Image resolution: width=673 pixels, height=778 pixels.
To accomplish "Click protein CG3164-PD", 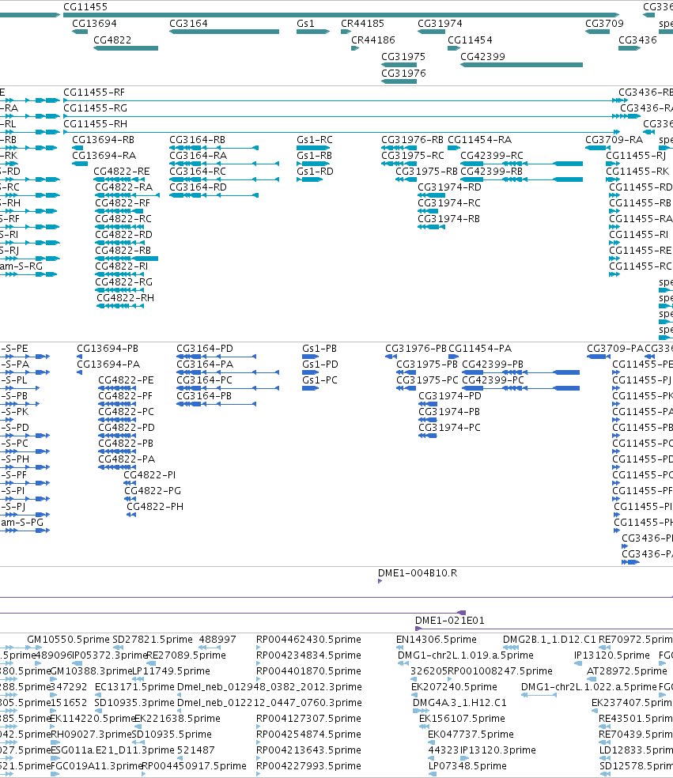I will (x=205, y=349).
